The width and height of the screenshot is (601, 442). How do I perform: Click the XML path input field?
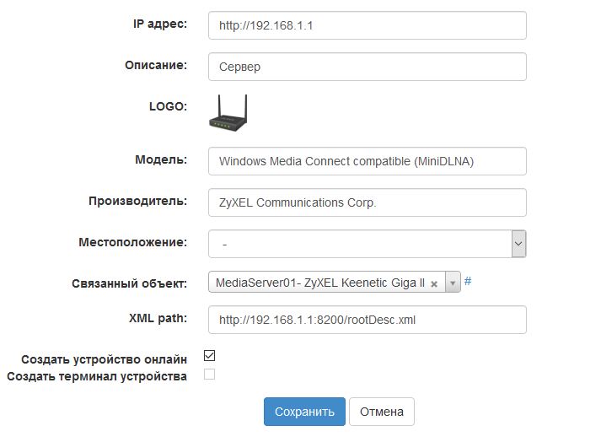tap(367, 320)
